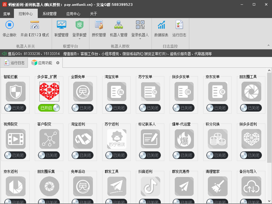The width and height of the screenshot is (272, 204).
Task: Enable 开启【双12】模式 gauge icon
Action: pyautogui.click(x=35, y=25)
